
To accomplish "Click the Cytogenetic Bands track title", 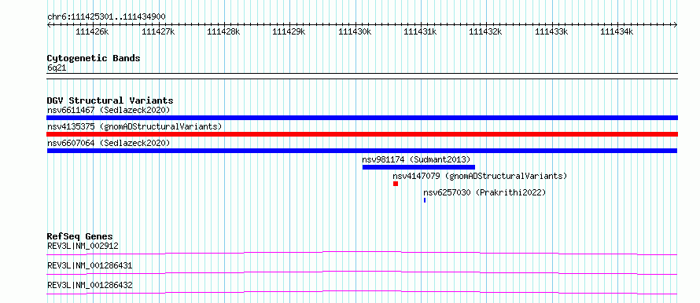I will tap(94, 58).
